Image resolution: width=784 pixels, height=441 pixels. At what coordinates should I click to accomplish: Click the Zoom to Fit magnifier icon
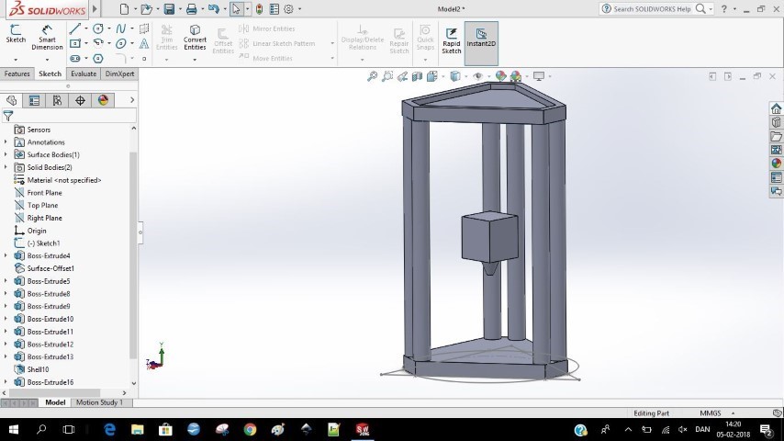[373, 76]
